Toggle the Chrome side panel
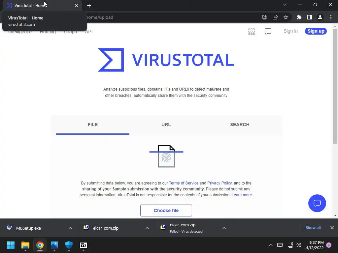 point(310,17)
